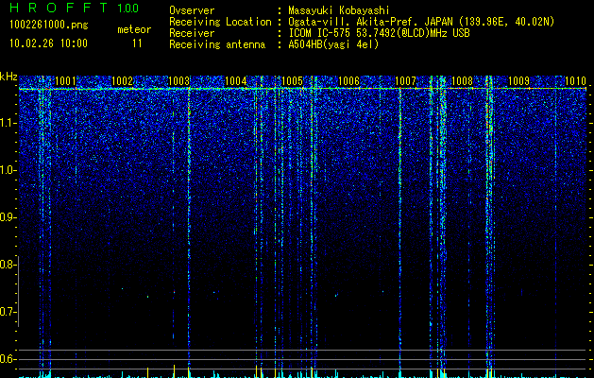Click the ICOM IC-575 53.7492 MHz text
The height and width of the screenshot is (378, 594).
pos(379,33)
